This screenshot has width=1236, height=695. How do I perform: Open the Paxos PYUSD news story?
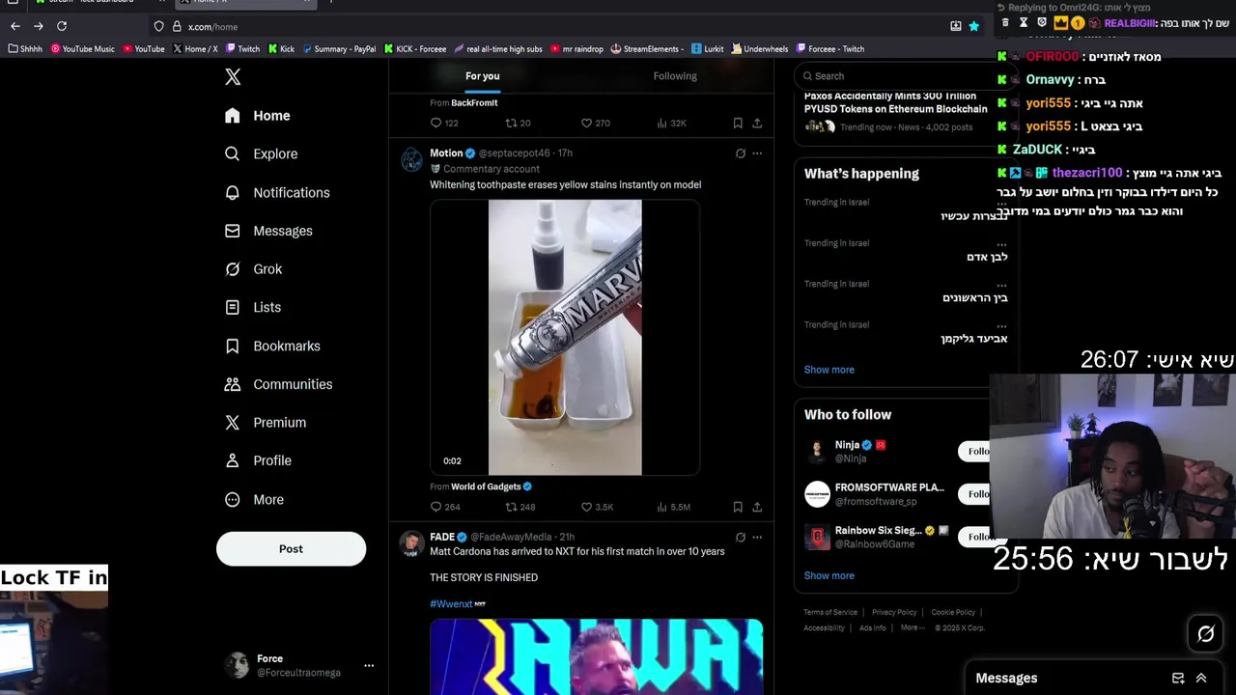point(896,112)
